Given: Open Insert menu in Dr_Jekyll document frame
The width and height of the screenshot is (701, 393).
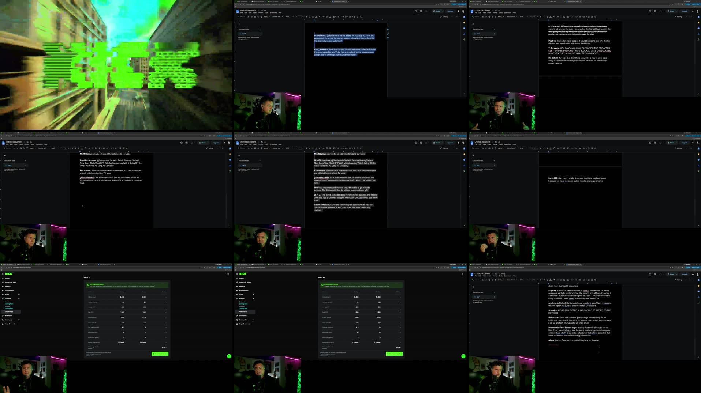Looking at the screenshot, I should pyautogui.click(x=489, y=13).
